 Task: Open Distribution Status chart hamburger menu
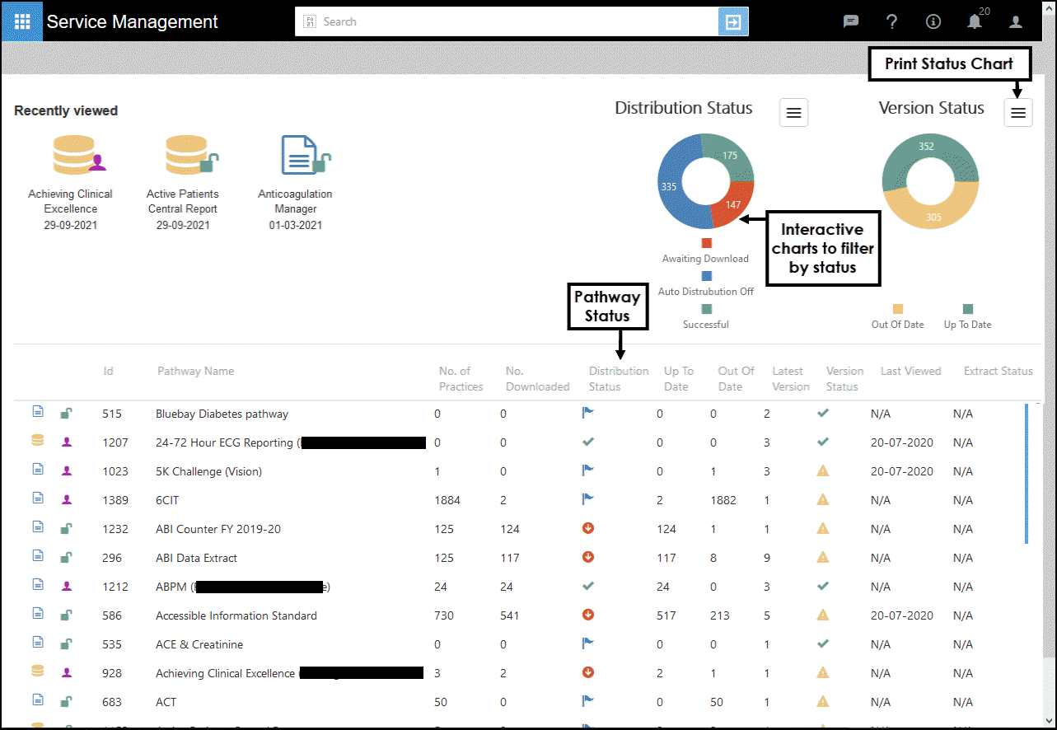pyautogui.click(x=793, y=113)
